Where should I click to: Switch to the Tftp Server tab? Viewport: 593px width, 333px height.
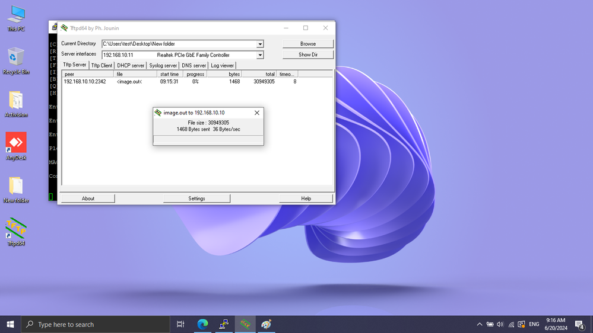coord(75,65)
